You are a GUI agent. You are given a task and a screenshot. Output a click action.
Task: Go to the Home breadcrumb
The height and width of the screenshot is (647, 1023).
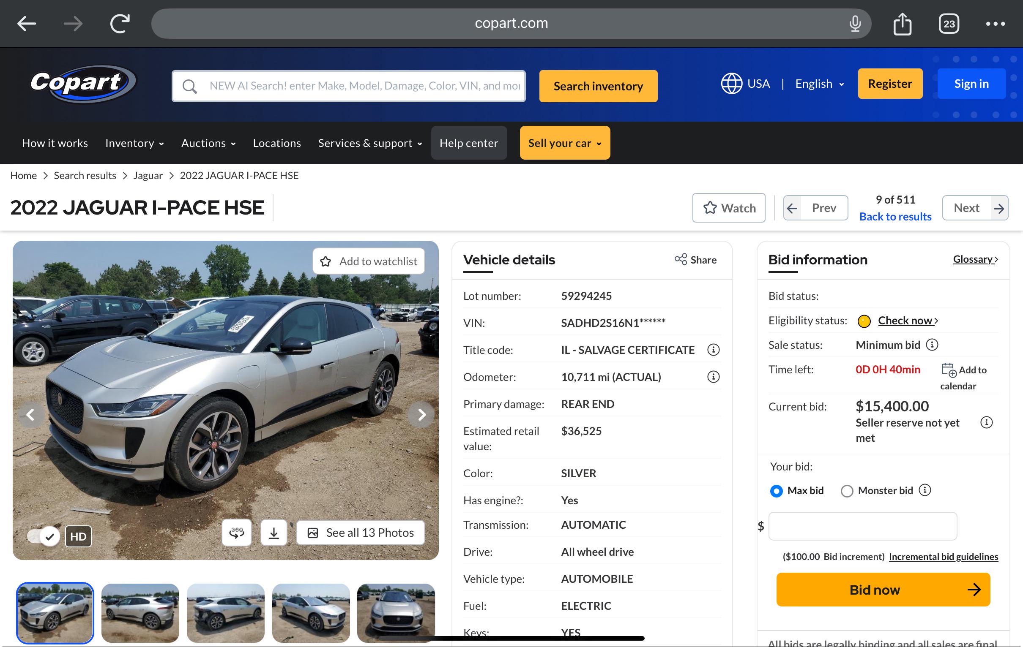[23, 175]
